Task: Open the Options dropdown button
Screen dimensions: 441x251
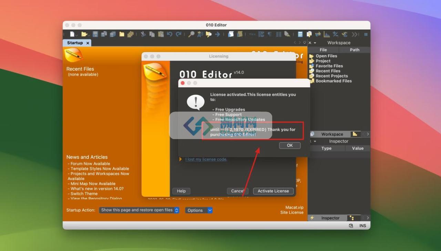Action: pyautogui.click(x=199, y=210)
